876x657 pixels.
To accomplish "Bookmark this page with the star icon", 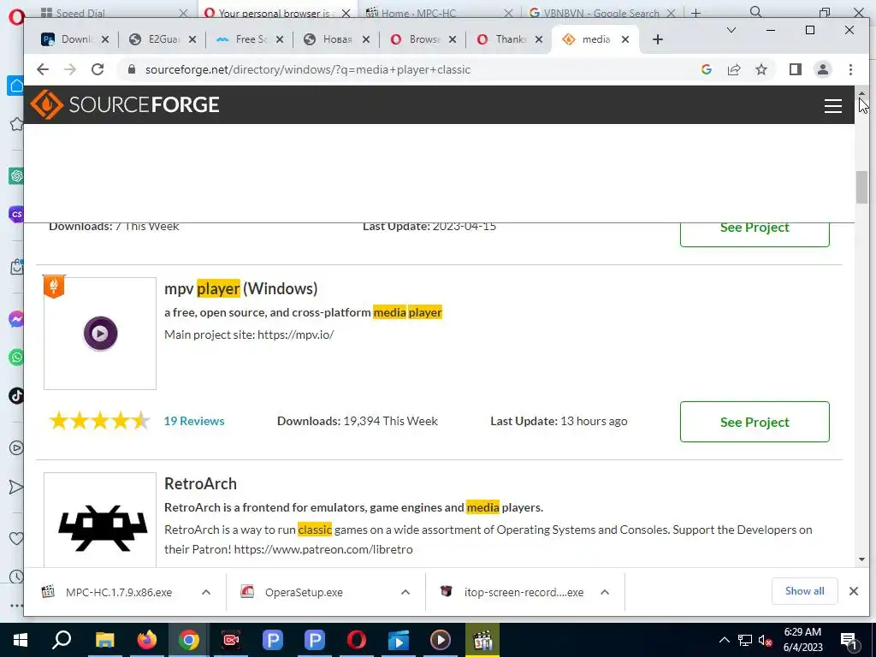I will point(761,69).
